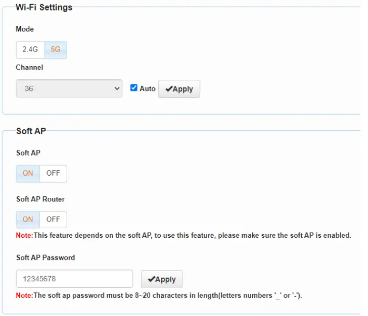Turn Soft AP ON

[x=28, y=173]
